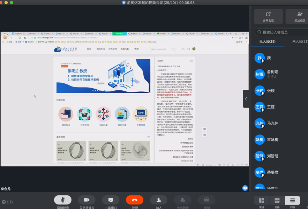The image size is (308, 209).
Task: Click 分享会议 share meeting button
Action: click(268, 16)
